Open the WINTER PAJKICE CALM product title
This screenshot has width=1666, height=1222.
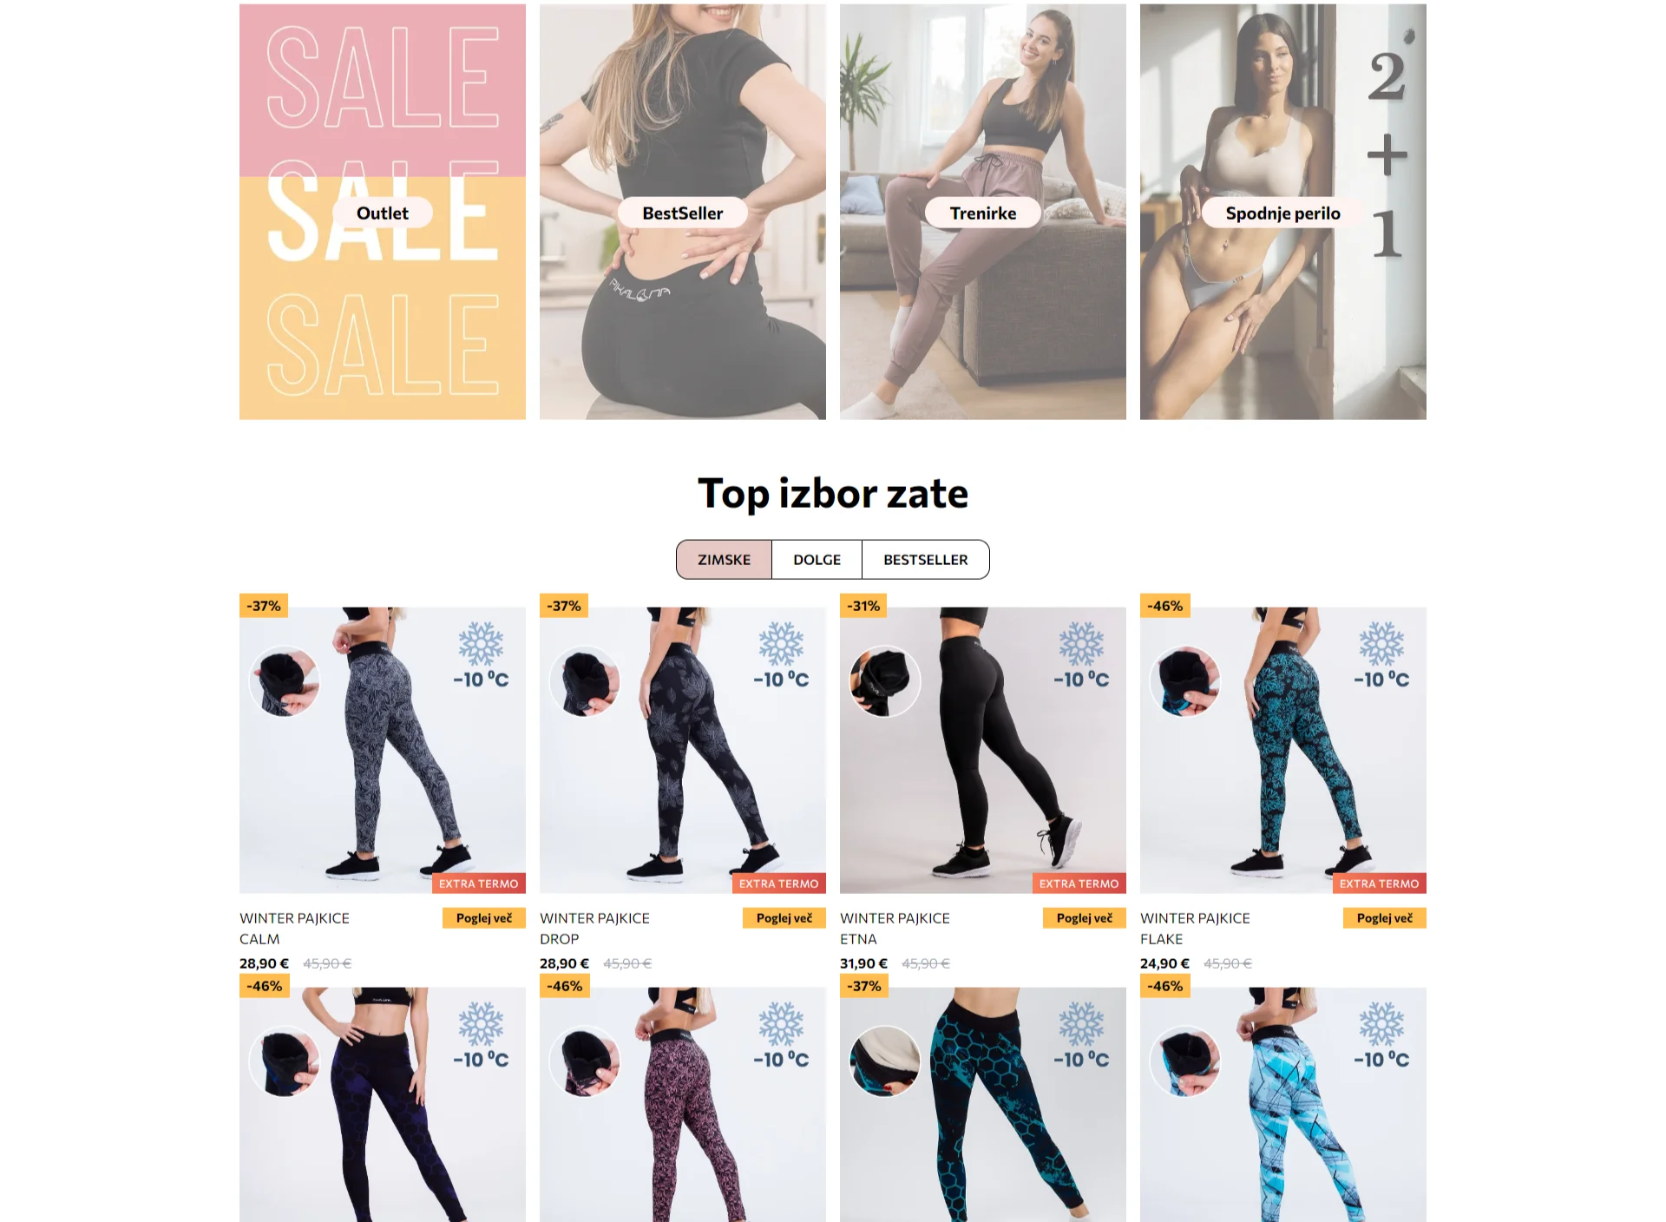click(x=294, y=929)
